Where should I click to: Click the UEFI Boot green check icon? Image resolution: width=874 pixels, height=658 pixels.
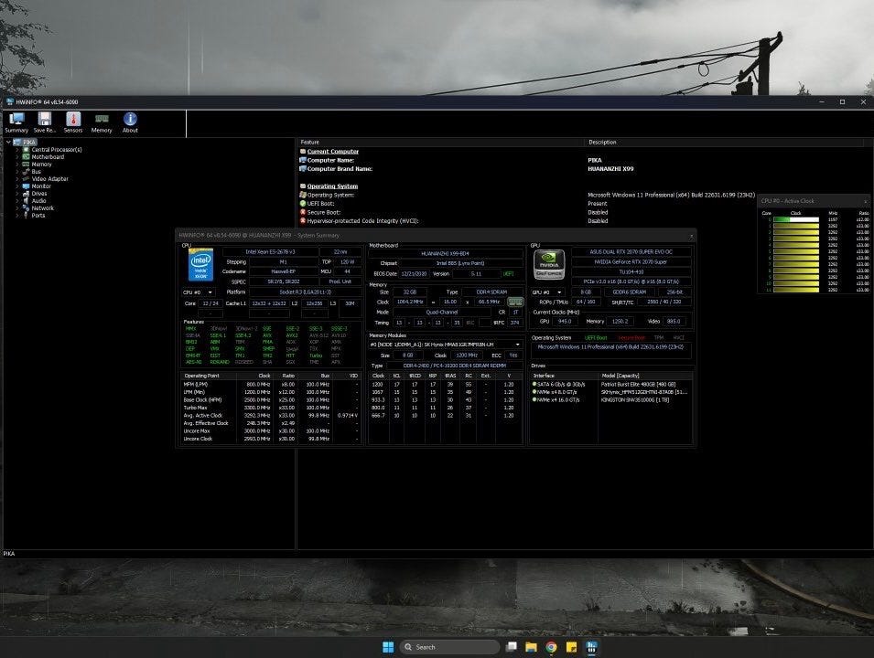pos(303,203)
